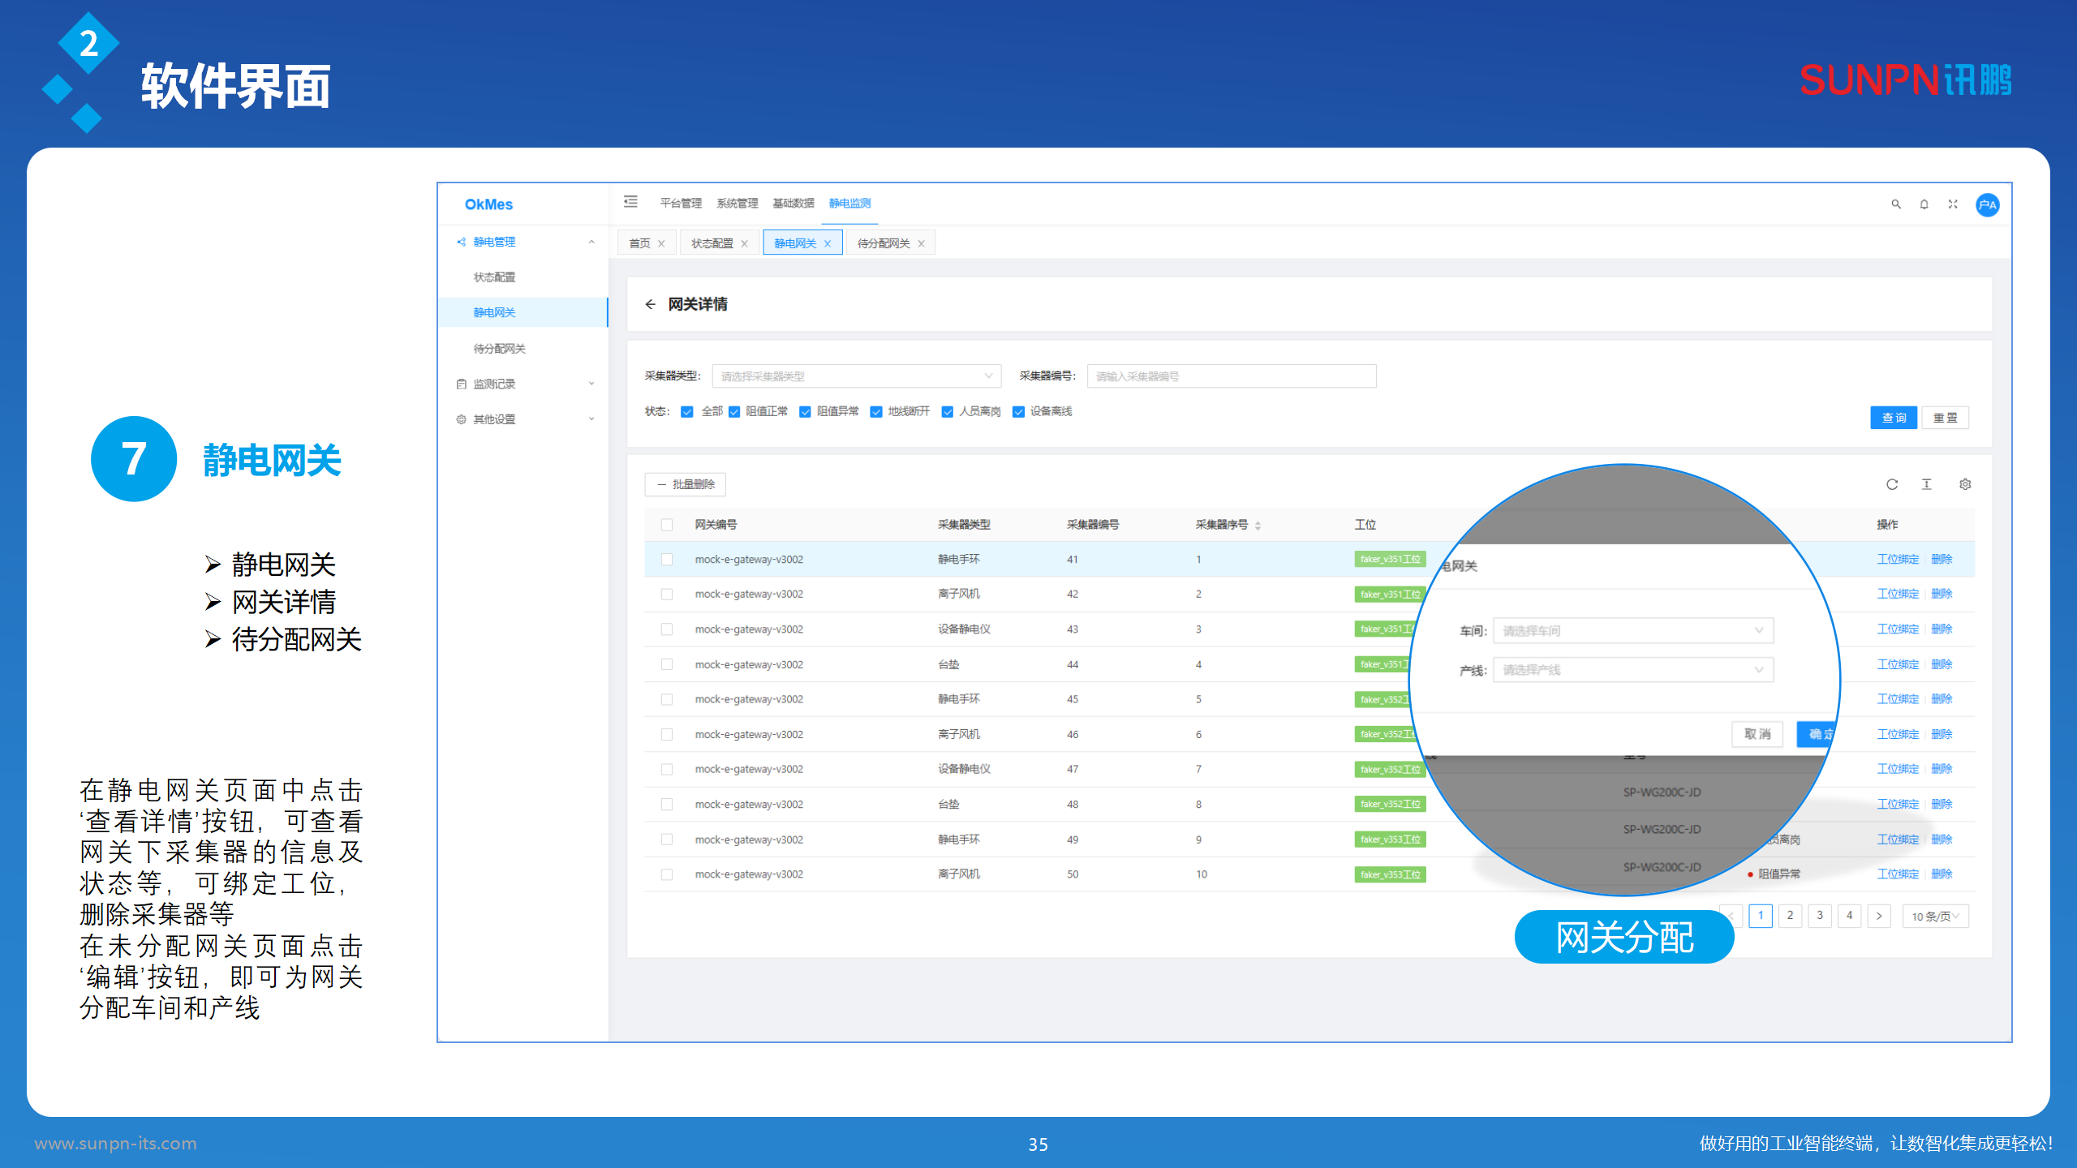Toggle fullscreen with the expand icon
This screenshot has width=2077, height=1168.
tap(1953, 204)
